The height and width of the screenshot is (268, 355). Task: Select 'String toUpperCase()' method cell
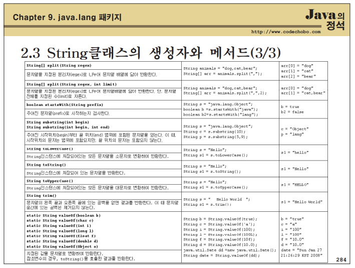pyautogui.click(x=103, y=181)
